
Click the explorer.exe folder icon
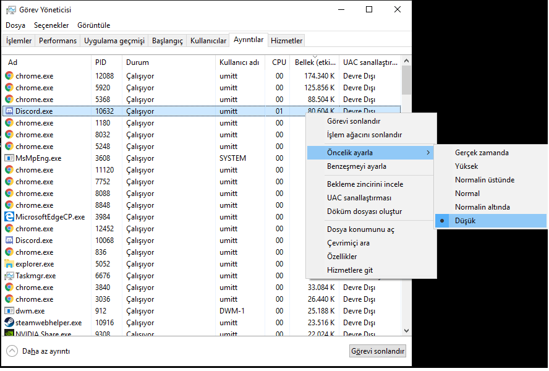tap(9, 264)
